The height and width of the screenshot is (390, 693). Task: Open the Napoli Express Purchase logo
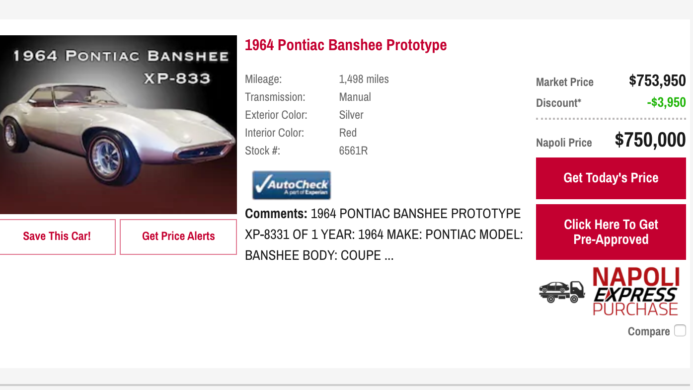point(635,292)
